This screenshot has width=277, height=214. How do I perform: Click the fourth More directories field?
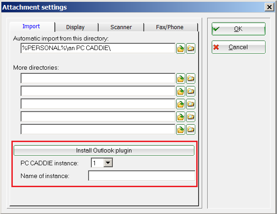point(98,117)
